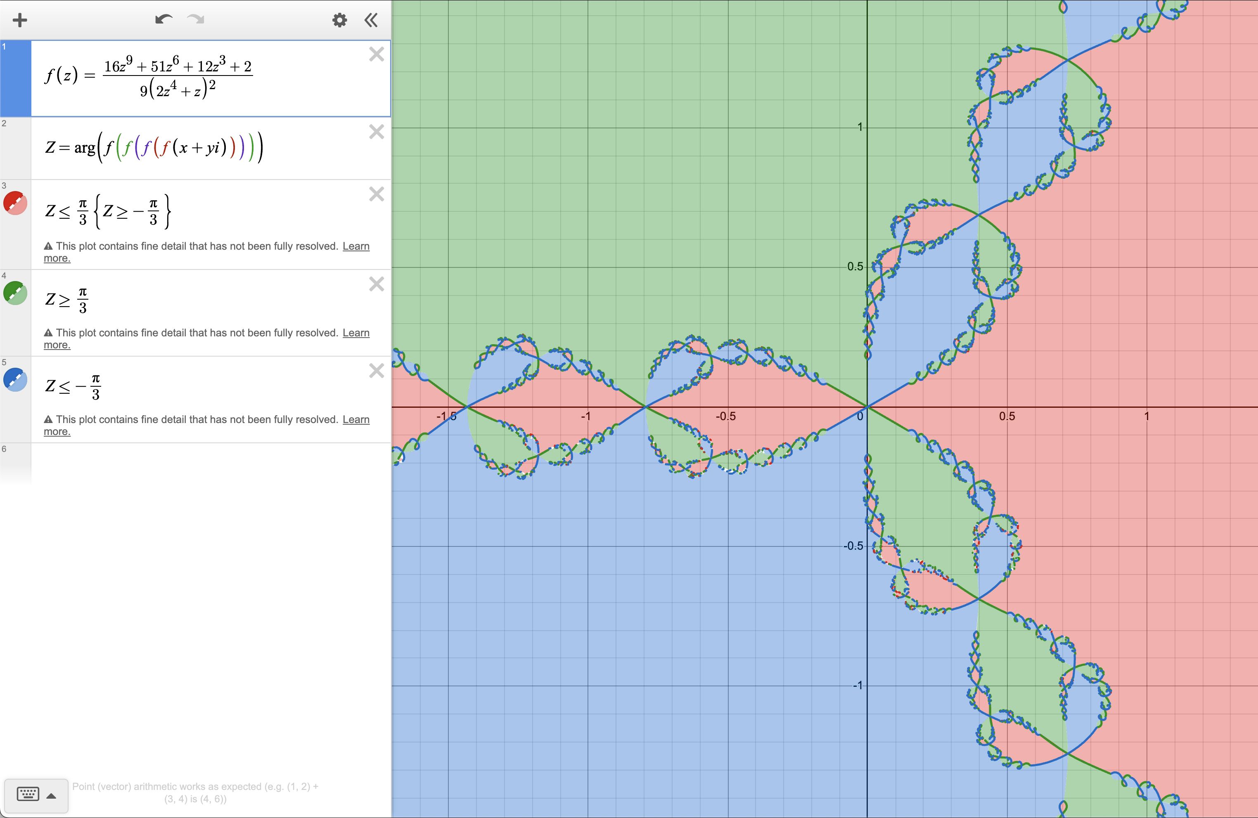
Task: Collapse the expressions panel with the chevron
Action: click(371, 20)
